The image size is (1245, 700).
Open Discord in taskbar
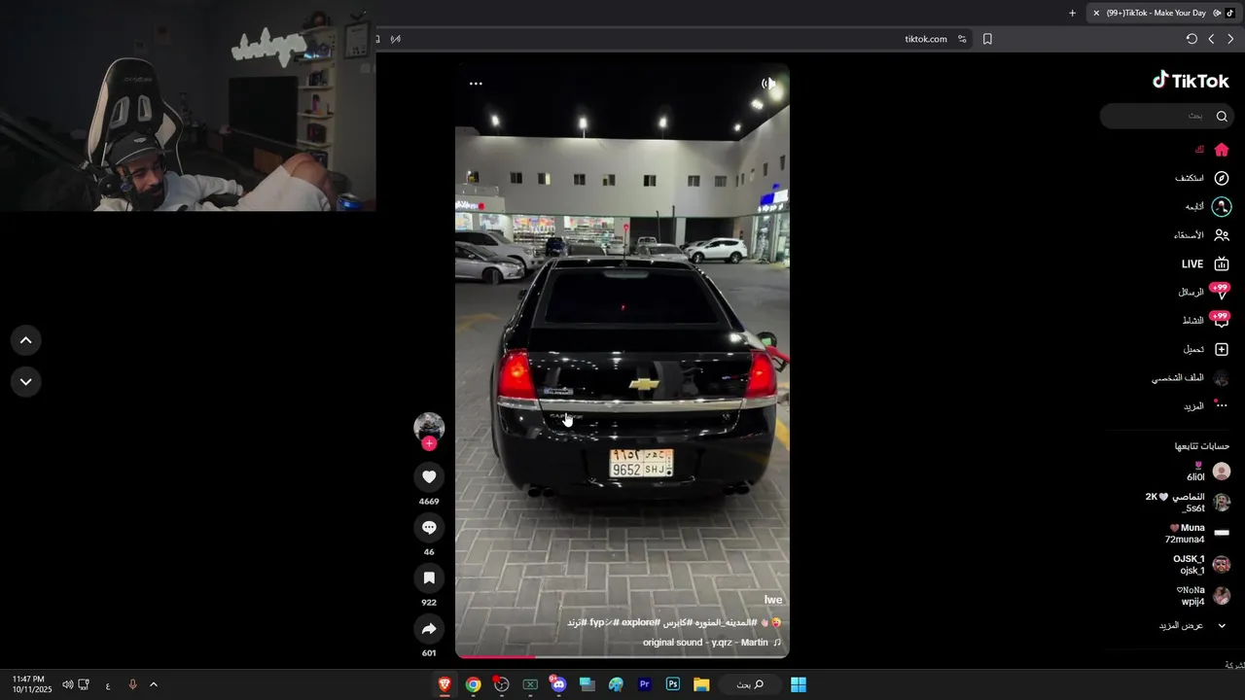558,684
